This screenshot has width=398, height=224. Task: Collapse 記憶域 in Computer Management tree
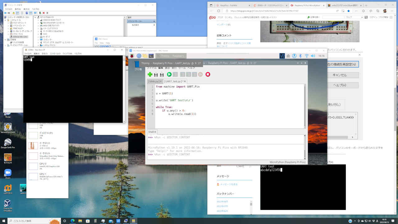coord(5,40)
